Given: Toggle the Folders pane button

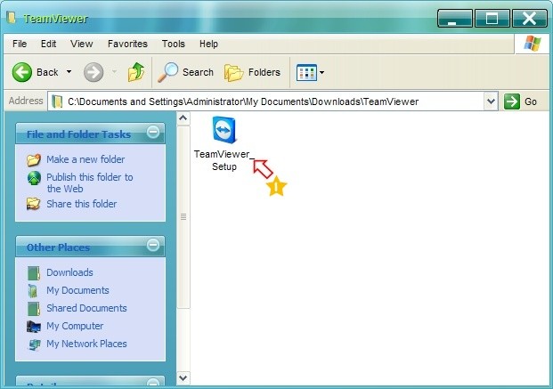Looking at the screenshot, I should click(x=253, y=72).
